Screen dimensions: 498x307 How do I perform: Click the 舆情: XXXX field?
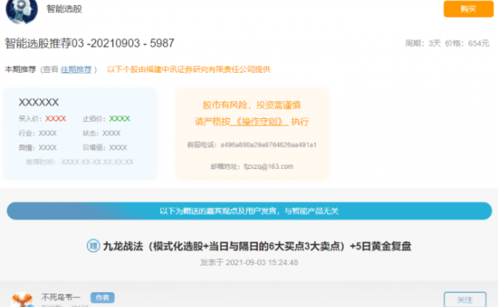point(38,148)
